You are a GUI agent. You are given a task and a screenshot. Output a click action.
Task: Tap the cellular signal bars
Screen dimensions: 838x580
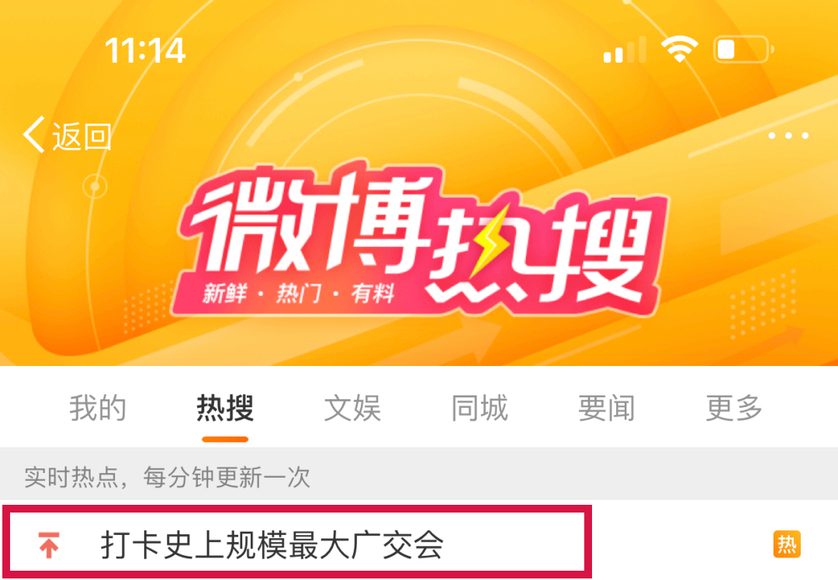pos(625,50)
